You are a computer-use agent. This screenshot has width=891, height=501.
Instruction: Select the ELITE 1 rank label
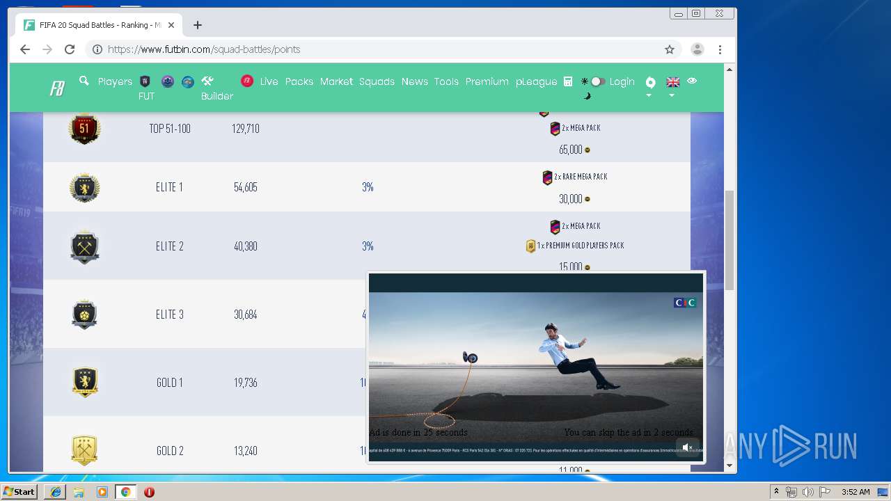click(x=169, y=187)
